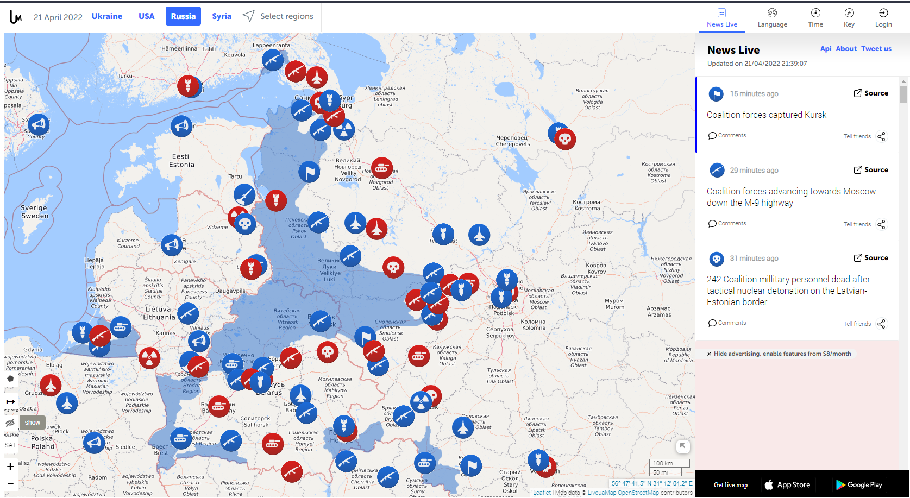This screenshot has width=910, height=498.
Task: Select the red tank marker near Homyel
Action: click(273, 444)
